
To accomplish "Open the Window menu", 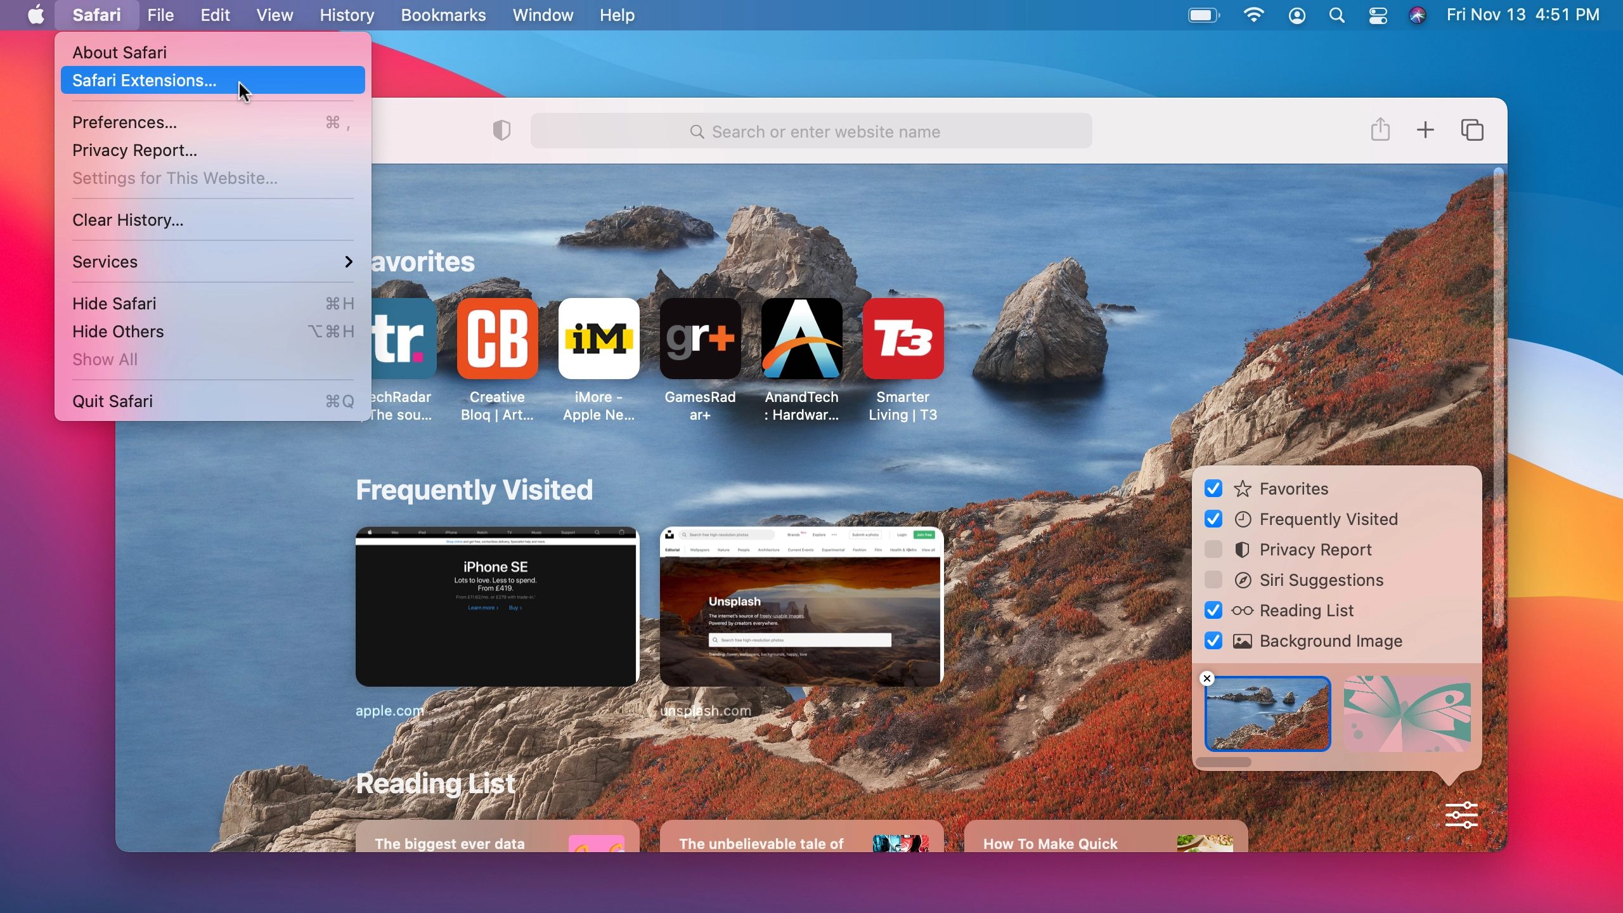I will (x=543, y=15).
